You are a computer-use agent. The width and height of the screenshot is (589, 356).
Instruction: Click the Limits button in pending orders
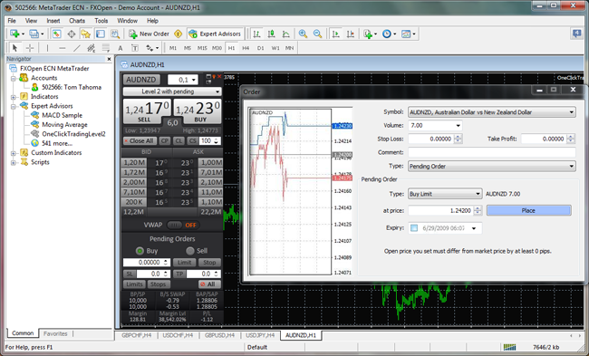point(134,284)
